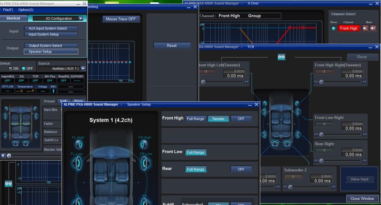Mute left channel in X-Over Channel Select
The width and height of the screenshot is (381, 205).
click(365, 28)
